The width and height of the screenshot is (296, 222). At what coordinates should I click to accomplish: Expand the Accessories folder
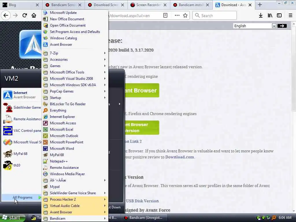(x=75, y=60)
